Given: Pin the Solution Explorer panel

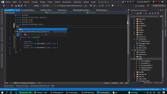Looking at the screenshot, I should point(160,10).
